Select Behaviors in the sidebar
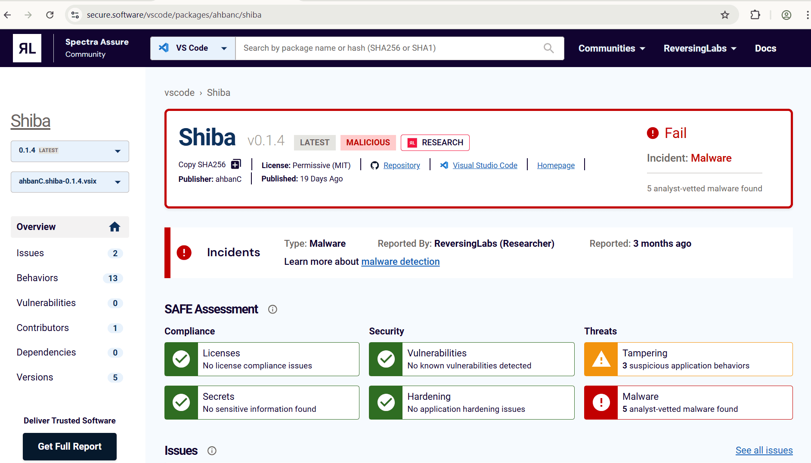811x463 pixels. [37, 278]
